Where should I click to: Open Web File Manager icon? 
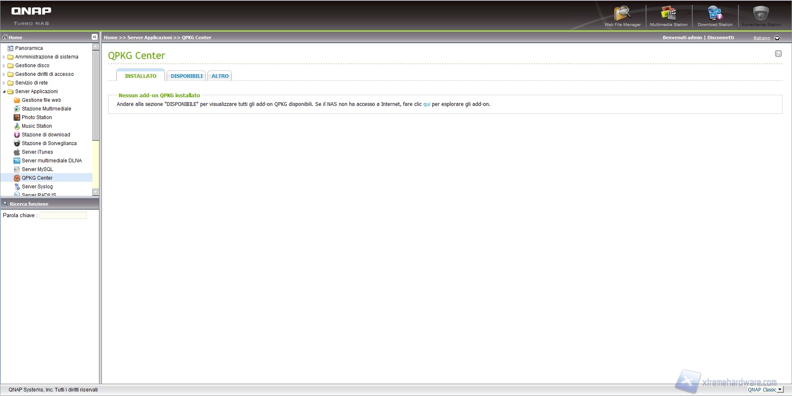(x=622, y=14)
